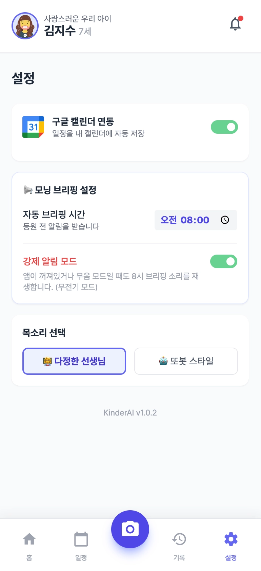Select the 다정한 선생님 voice
Screen dimensions: 261x571
tap(74, 361)
